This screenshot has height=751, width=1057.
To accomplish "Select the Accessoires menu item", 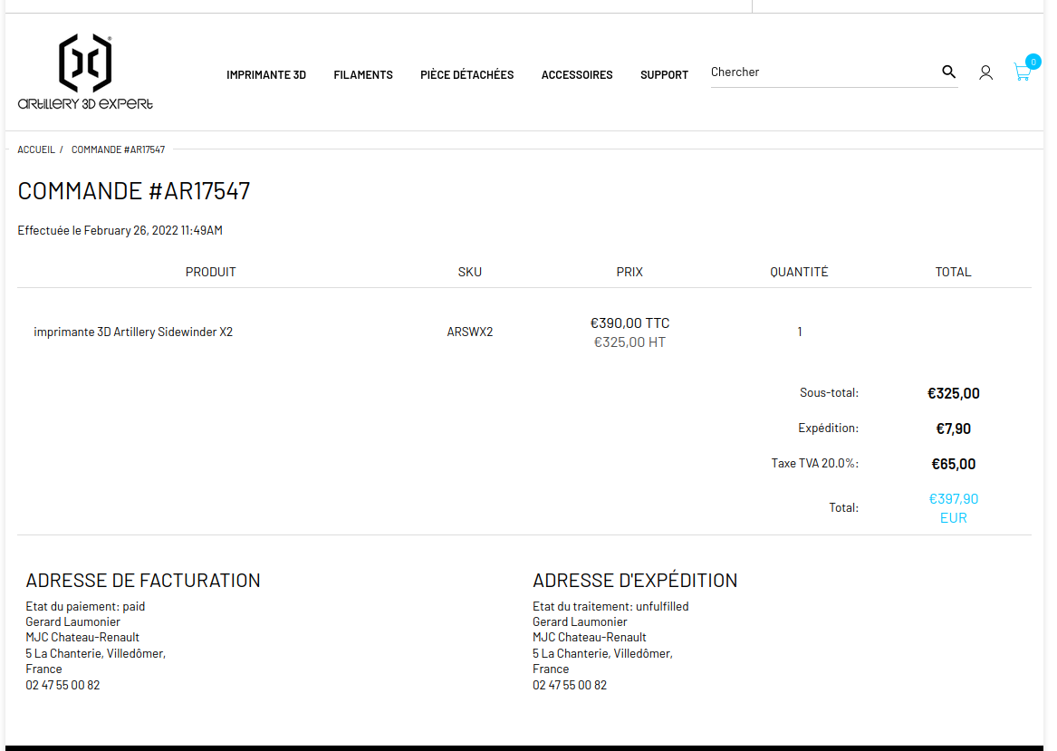I will (577, 75).
